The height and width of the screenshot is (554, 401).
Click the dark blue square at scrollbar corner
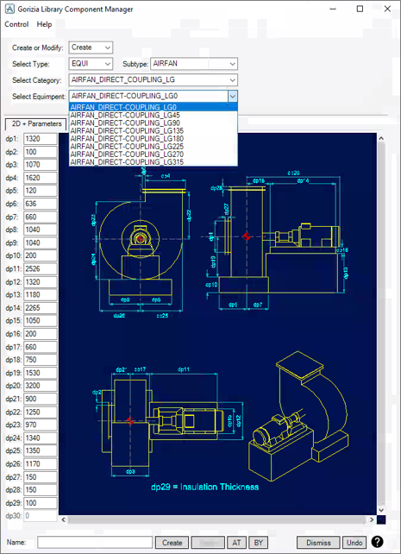click(x=381, y=519)
